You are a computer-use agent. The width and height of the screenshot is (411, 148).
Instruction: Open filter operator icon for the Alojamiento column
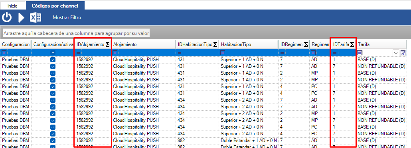click(x=115, y=53)
